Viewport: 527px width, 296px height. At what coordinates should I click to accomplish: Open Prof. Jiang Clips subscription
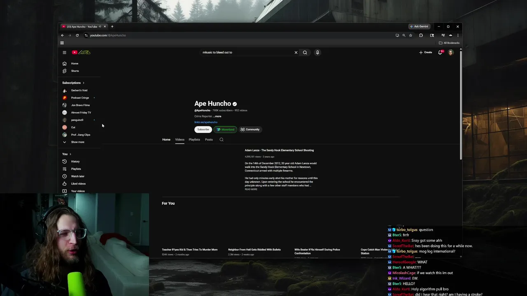click(x=80, y=135)
